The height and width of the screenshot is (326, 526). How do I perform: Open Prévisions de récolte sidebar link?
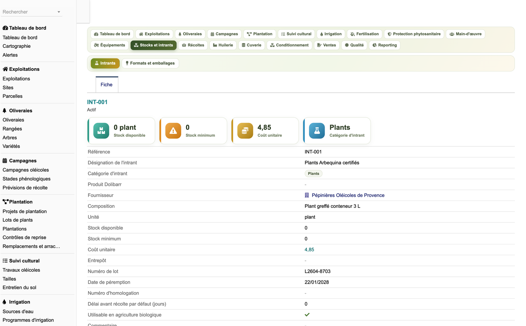[25, 188]
